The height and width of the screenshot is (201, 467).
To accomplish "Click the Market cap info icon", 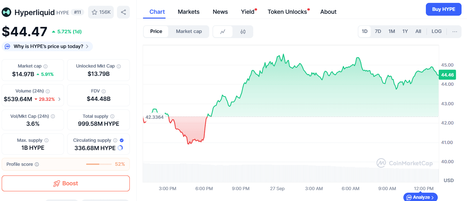I will [x=45, y=66].
